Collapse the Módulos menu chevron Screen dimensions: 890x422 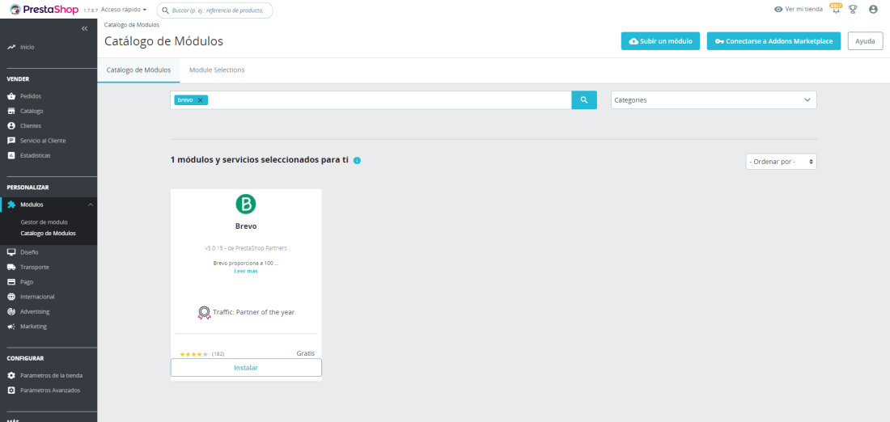(91, 205)
